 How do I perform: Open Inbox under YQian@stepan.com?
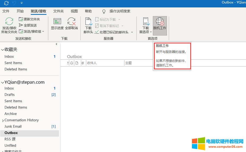click(x=29, y=88)
